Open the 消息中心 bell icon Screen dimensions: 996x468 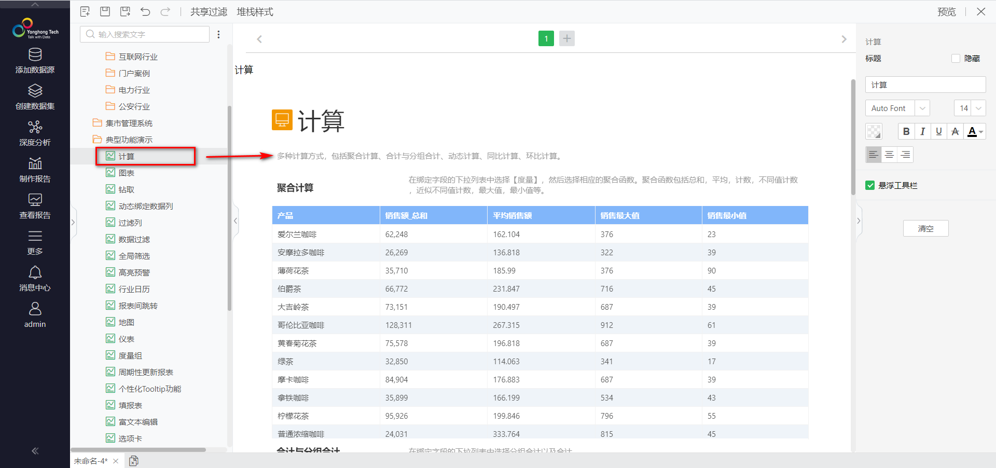tap(35, 278)
